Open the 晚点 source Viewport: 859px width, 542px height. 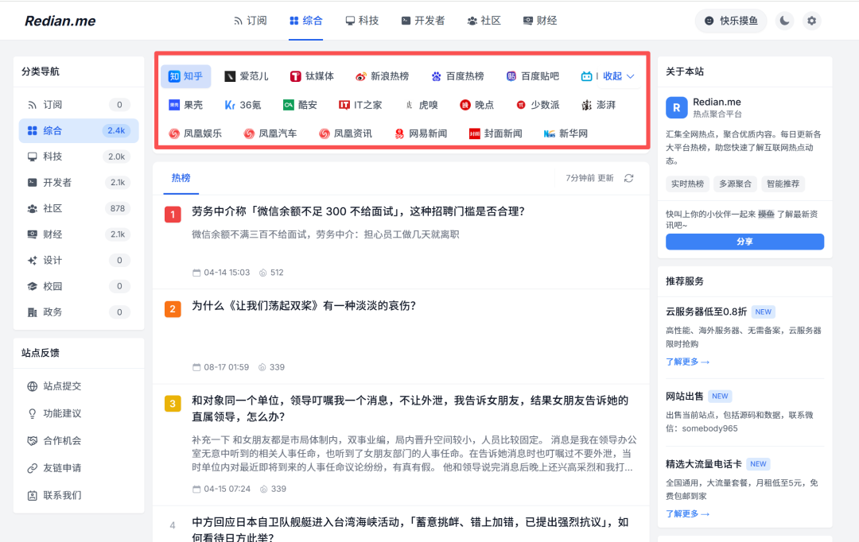(x=476, y=105)
